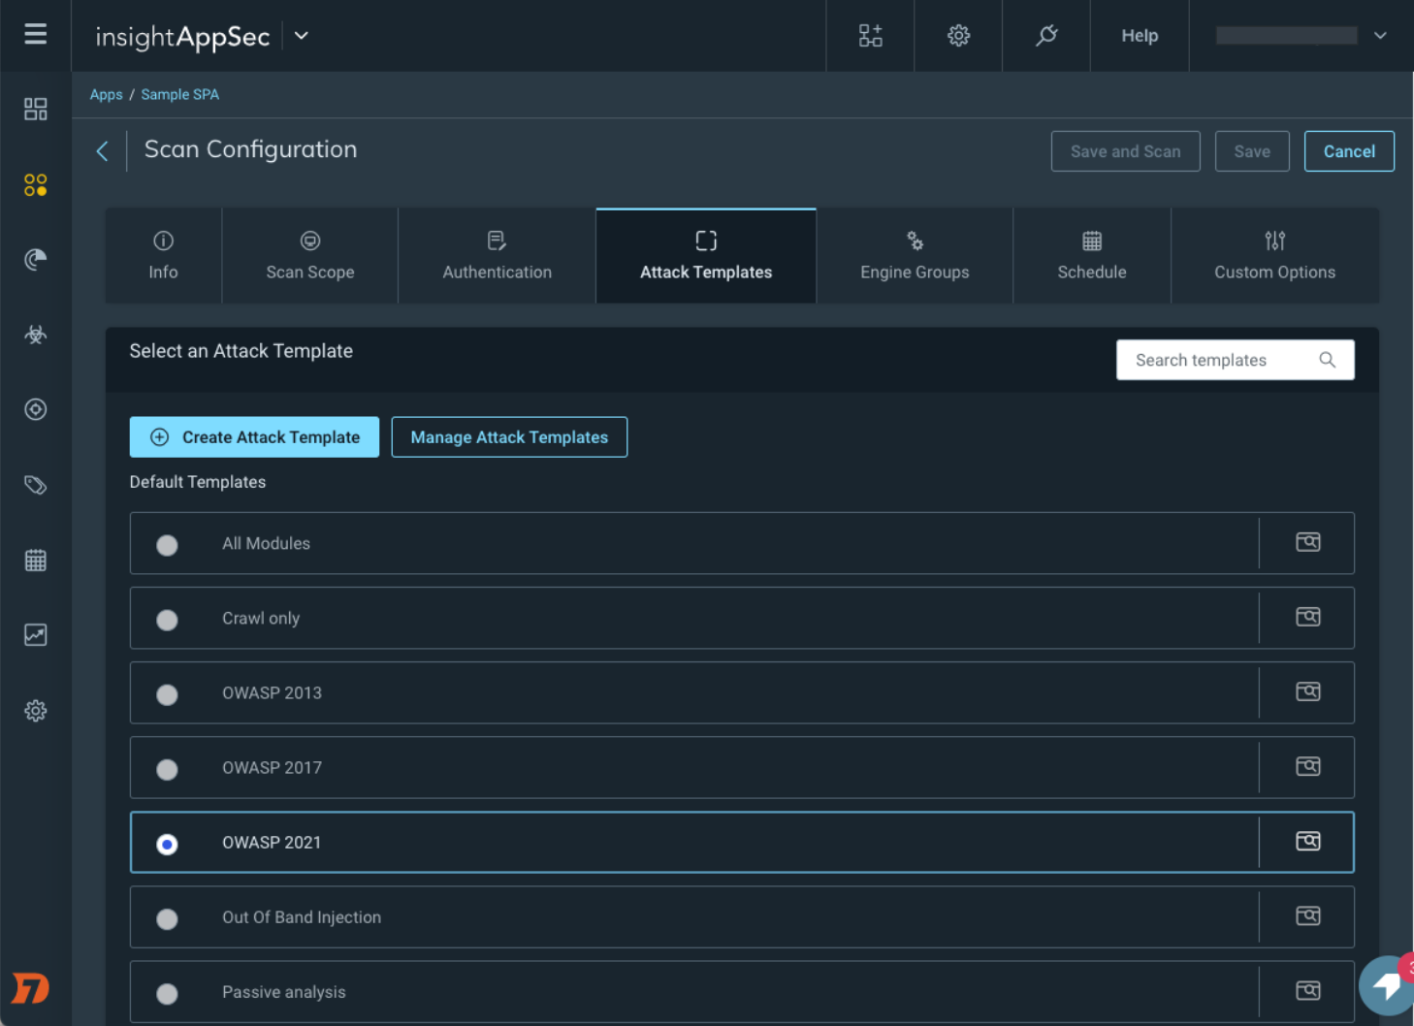Click the plug connections icon in header

[1046, 36]
